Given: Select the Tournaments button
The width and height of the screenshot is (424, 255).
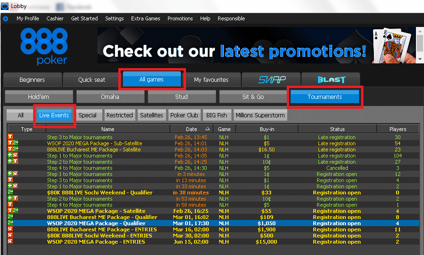Looking at the screenshot, I should 325,97.
